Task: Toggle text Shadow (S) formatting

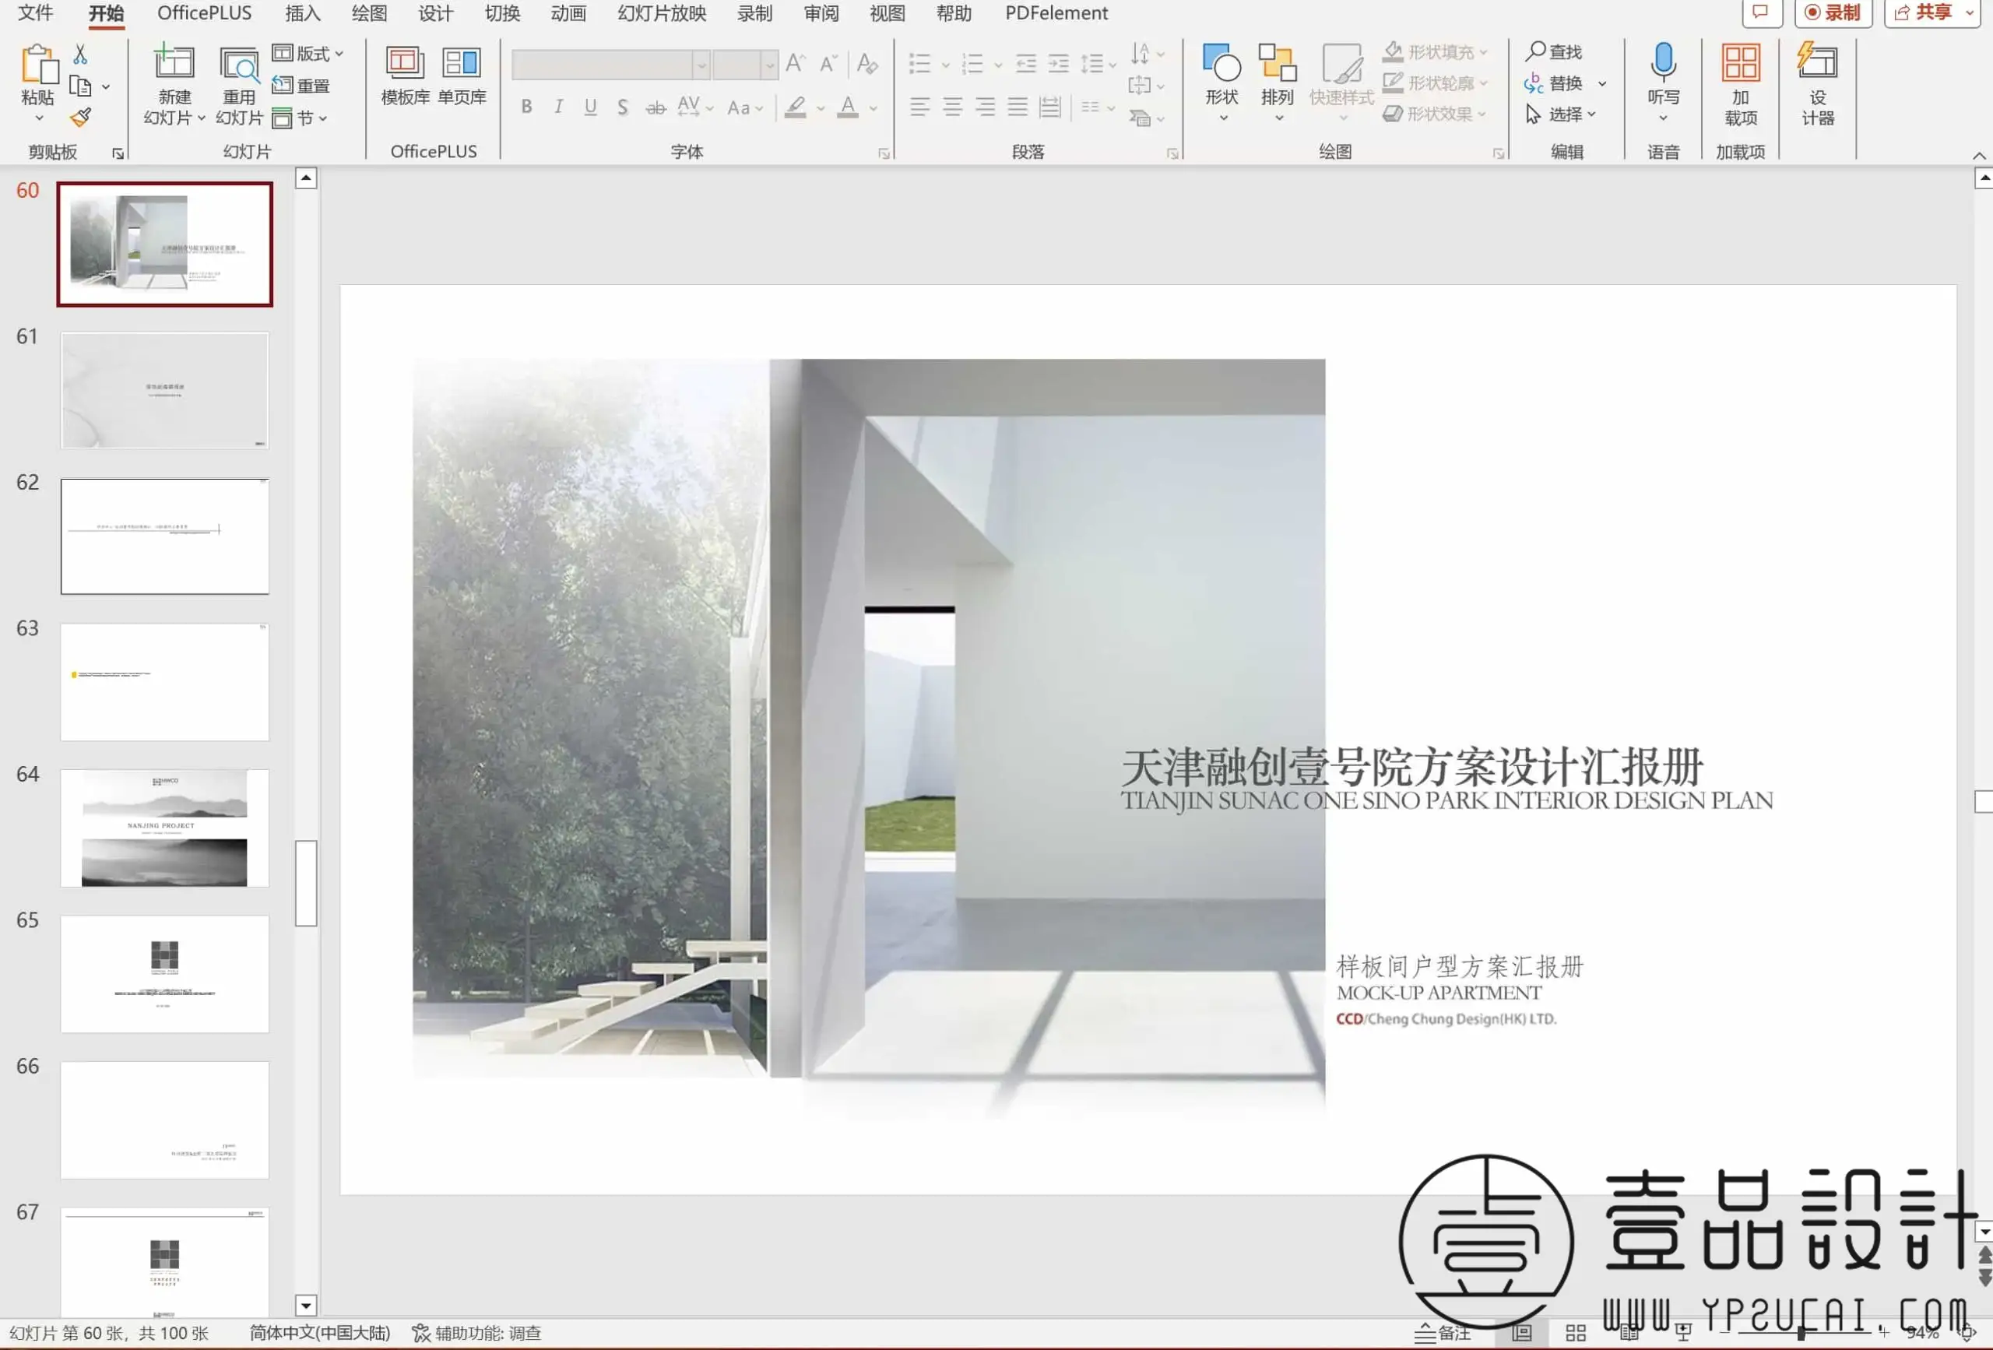Action: coord(623,107)
